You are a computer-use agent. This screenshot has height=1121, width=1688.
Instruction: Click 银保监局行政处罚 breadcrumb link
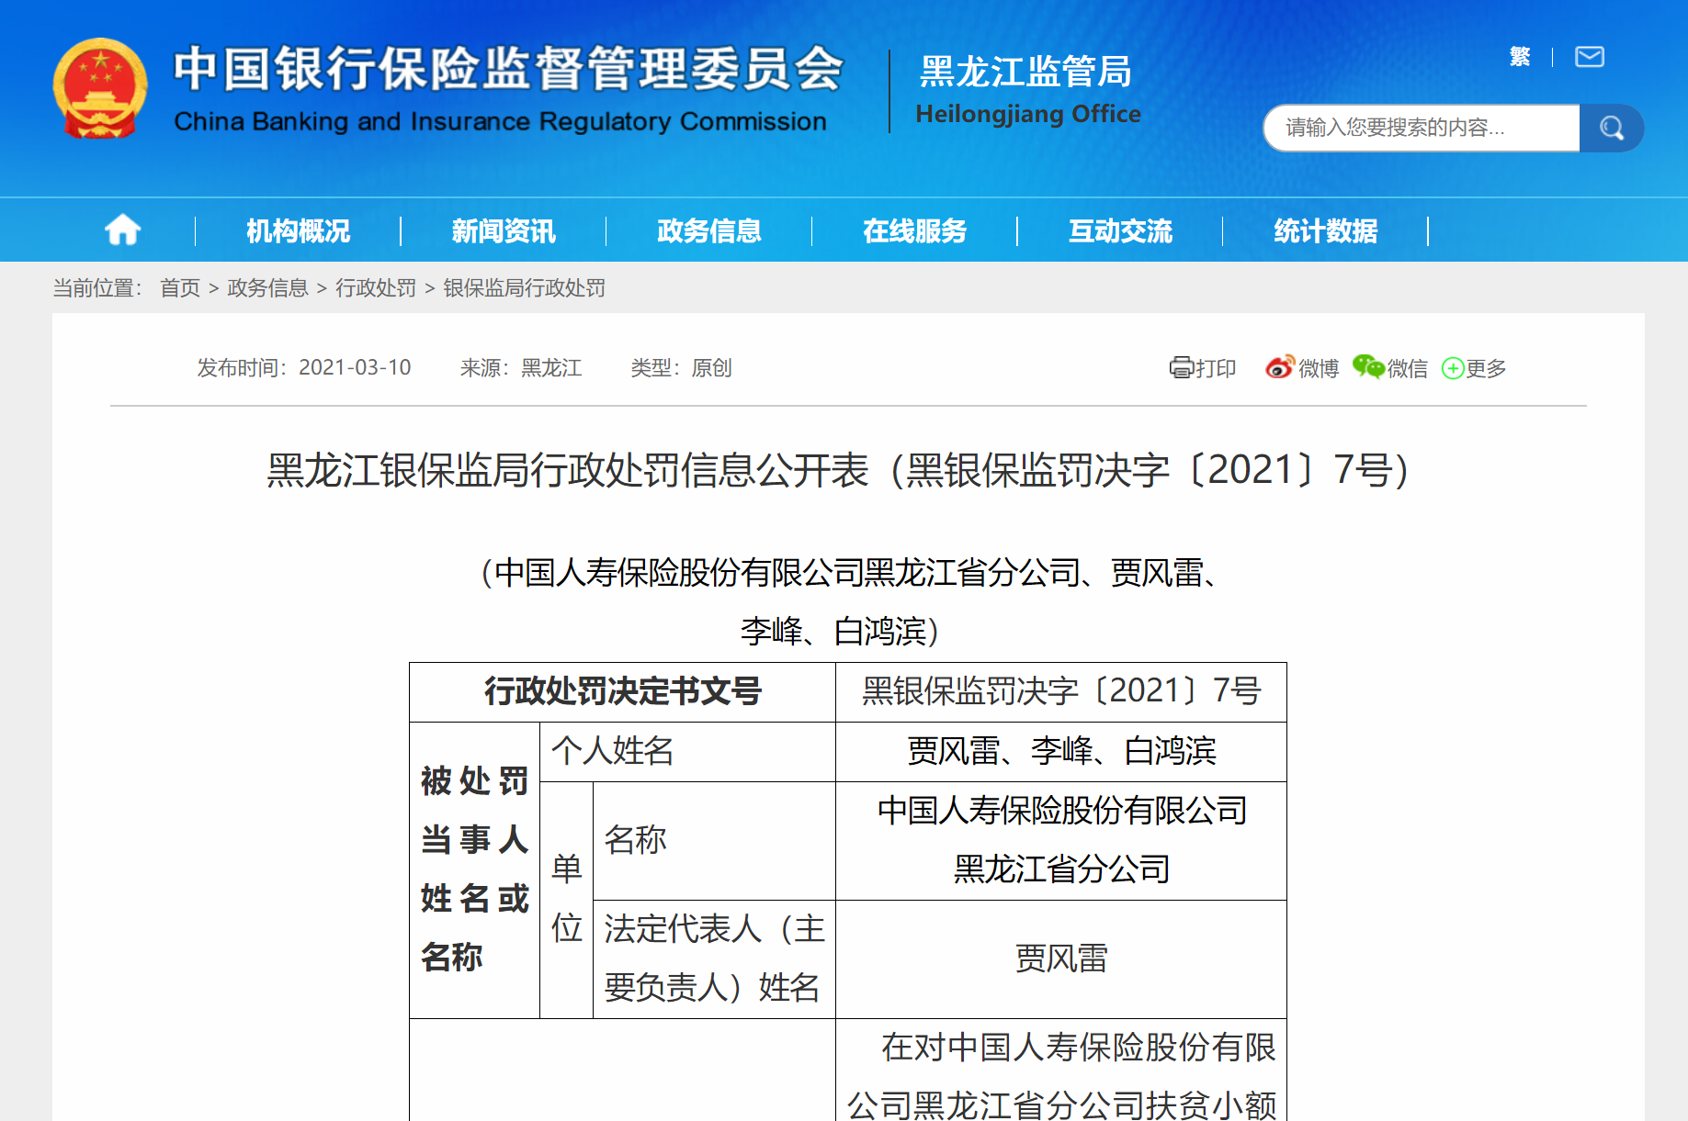point(525,288)
